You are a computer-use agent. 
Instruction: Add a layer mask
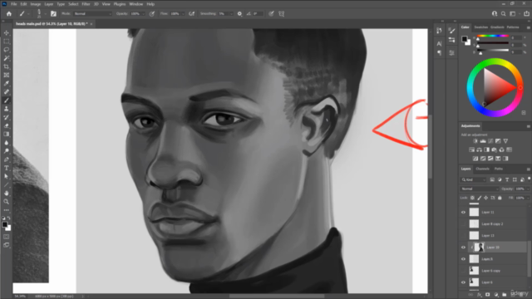point(488,295)
